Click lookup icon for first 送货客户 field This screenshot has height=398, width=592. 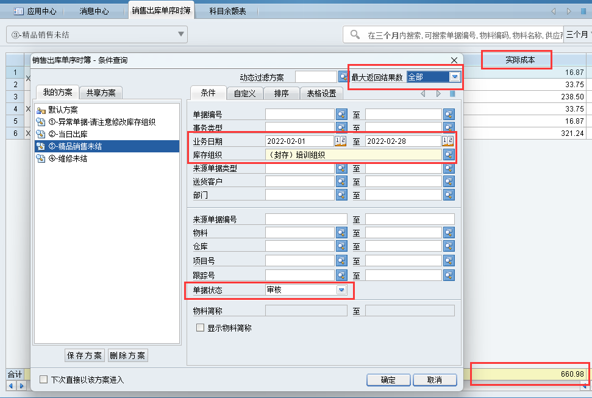coord(341,182)
